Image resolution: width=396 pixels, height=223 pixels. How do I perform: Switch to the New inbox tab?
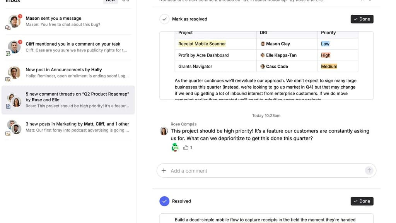click(110, 1)
